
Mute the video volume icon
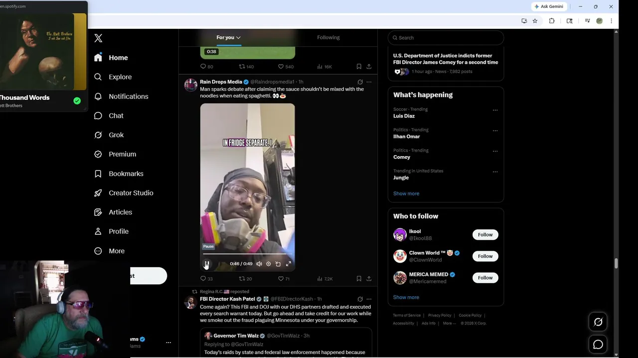click(x=259, y=264)
